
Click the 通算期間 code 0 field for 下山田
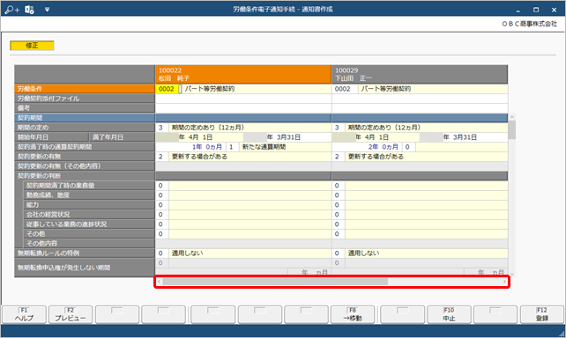408,147
